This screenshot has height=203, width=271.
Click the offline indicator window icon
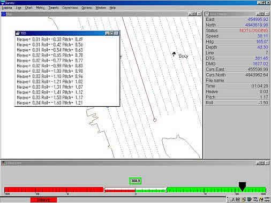click(x=3, y=163)
